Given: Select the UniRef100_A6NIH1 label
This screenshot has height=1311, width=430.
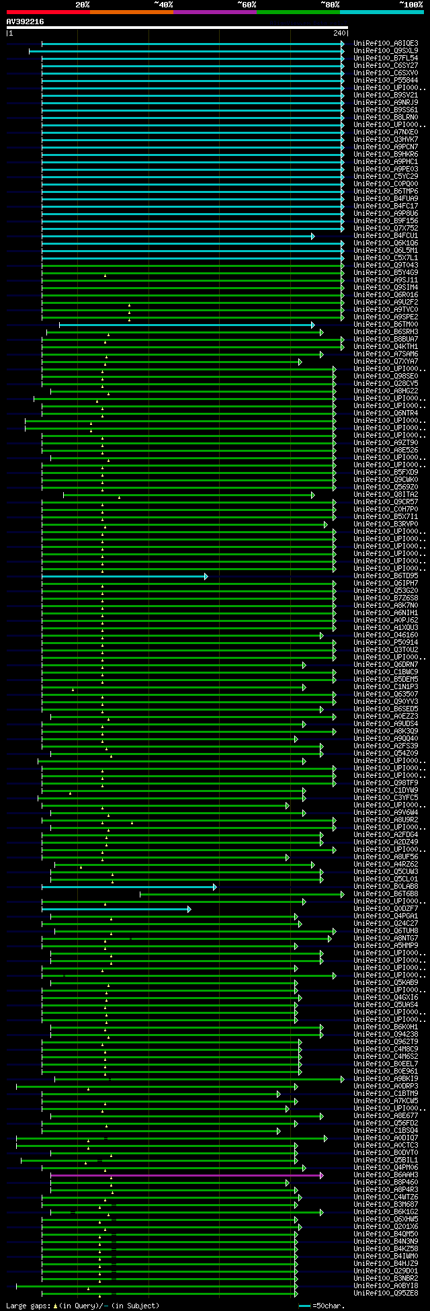Looking at the screenshot, I should [x=386, y=612].
